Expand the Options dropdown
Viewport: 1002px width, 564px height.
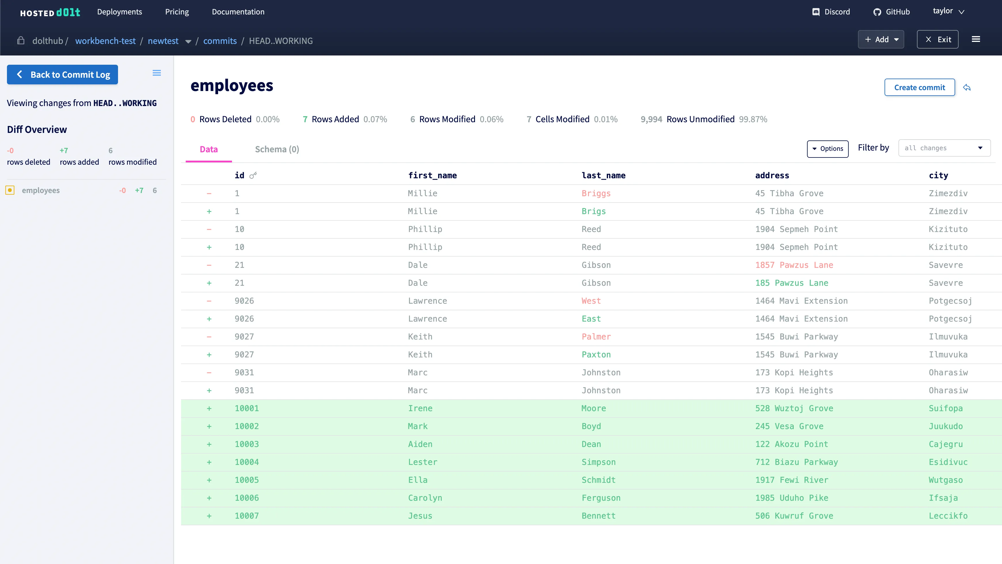point(827,149)
